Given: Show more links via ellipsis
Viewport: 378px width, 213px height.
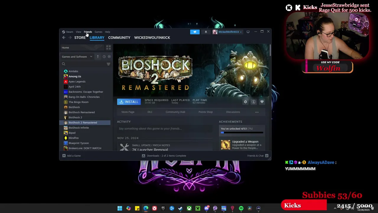Looking at the screenshot, I should click(x=257, y=112).
